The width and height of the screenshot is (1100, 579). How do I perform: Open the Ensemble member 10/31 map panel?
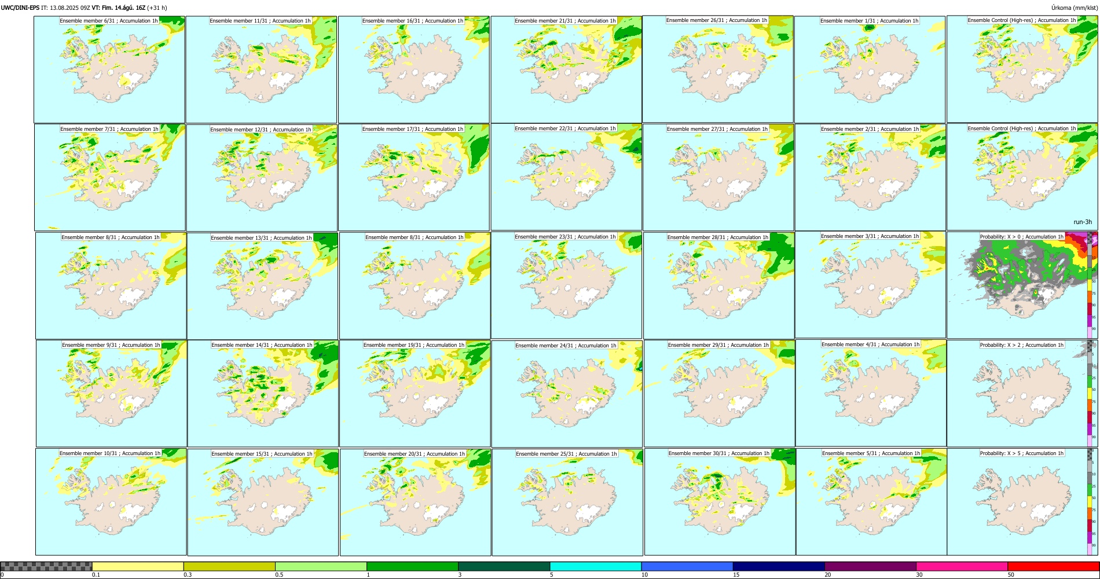click(x=111, y=502)
